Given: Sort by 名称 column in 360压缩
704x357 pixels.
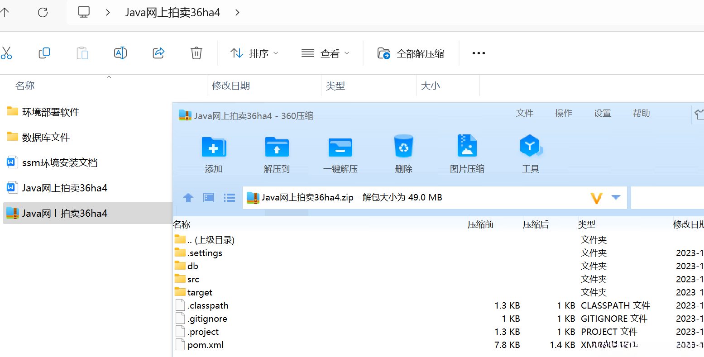Looking at the screenshot, I should [x=182, y=224].
